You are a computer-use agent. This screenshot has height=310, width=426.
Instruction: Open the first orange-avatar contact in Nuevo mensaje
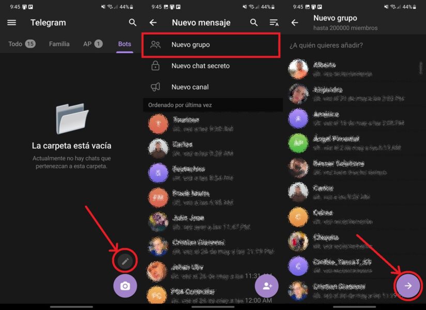tap(213, 124)
